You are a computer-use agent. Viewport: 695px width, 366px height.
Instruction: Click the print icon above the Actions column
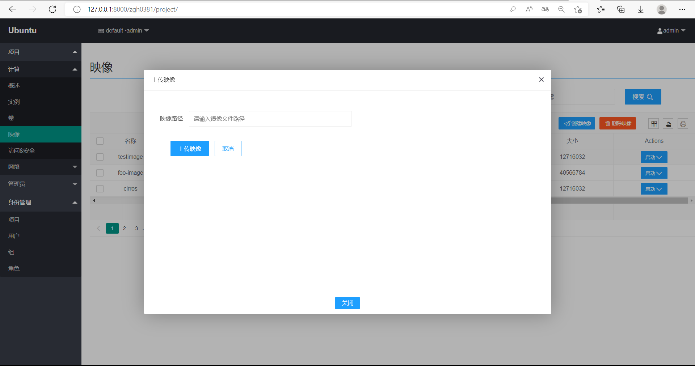pos(683,123)
